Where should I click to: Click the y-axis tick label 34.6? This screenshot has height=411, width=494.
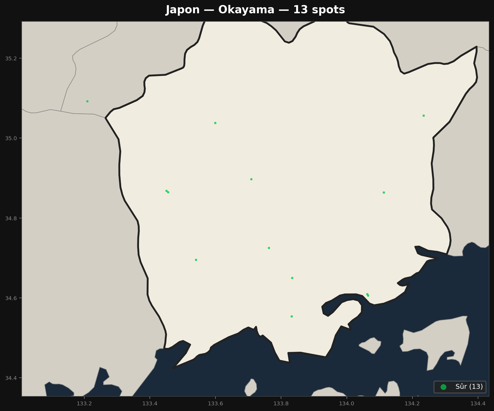[x=11, y=298]
